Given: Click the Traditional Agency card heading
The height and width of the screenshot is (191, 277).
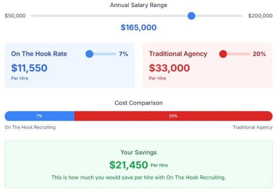Looking at the screenshot, I should 178,54.
